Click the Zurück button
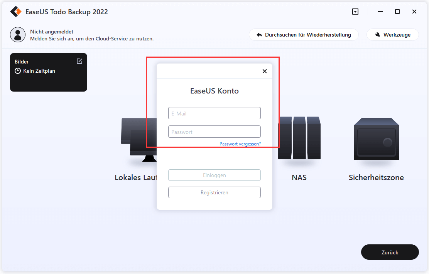Screen dimensions: 429x274 pos(390,252)
